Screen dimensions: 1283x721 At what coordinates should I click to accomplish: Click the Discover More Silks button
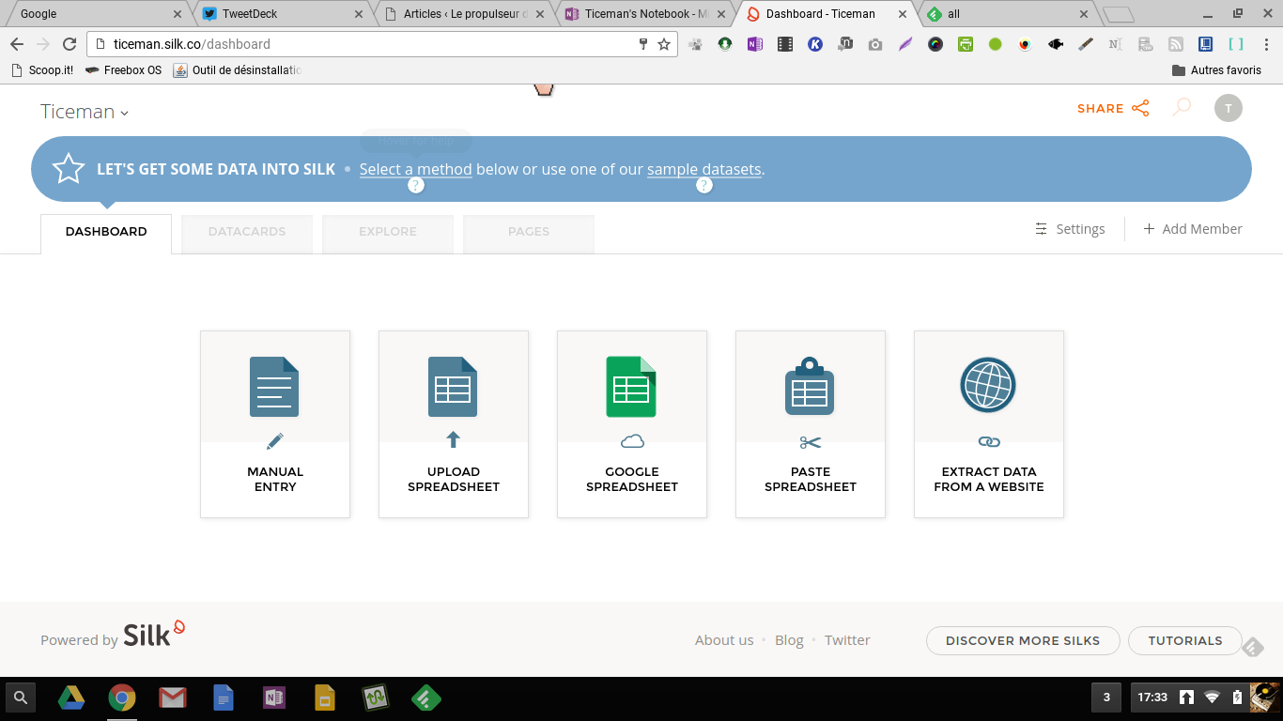1023,640
